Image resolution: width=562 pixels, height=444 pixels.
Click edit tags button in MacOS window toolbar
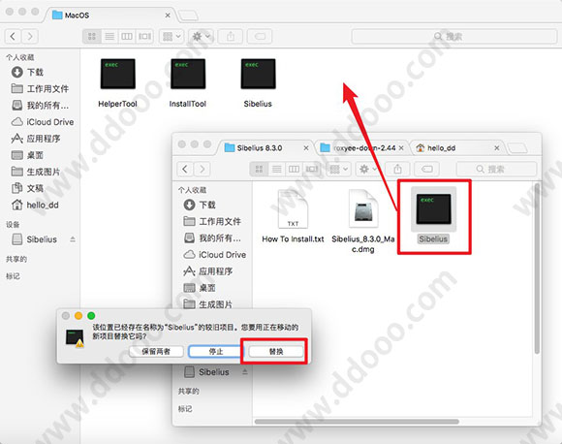(260, 36)
